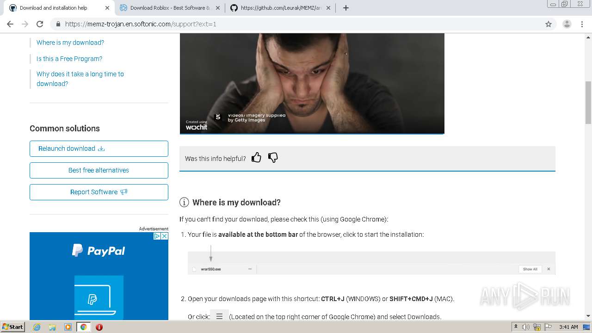Click the clock showing 3:41 AM
The height and width of the screenshot is (333, 592).
coord(568,327)
